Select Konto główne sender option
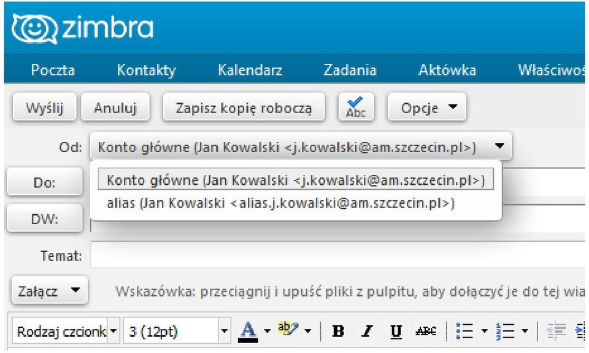The height and width of the screenshot is (353, 589). point(296,179)
